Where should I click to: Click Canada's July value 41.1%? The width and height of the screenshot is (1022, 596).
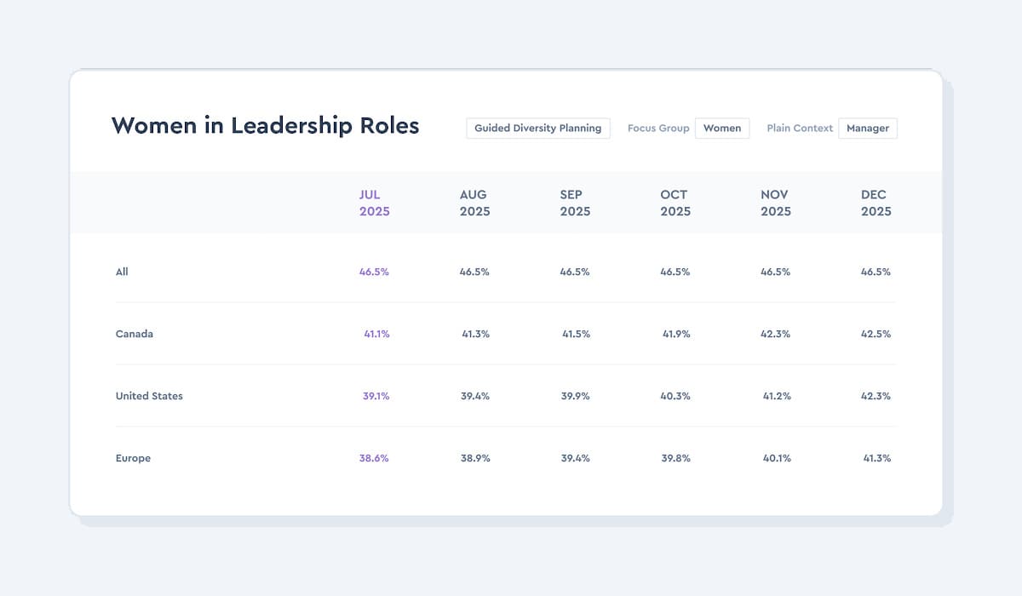pyautogui.click(x=376, y=334)
